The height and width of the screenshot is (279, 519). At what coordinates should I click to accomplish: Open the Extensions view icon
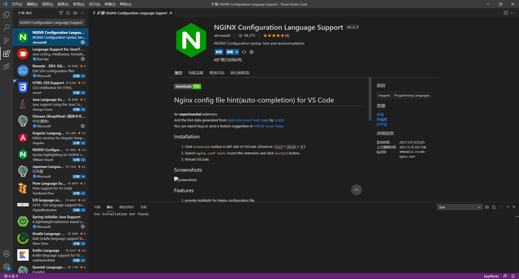click(x=6, y=53)
